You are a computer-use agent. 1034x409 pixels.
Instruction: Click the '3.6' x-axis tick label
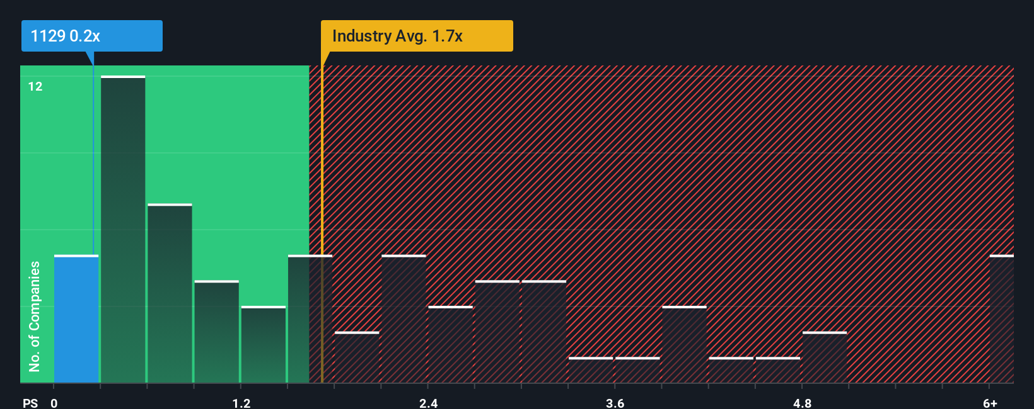[615, 403]
